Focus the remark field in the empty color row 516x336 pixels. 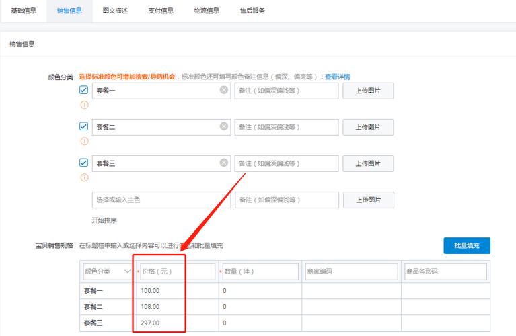tap(287, 200)
